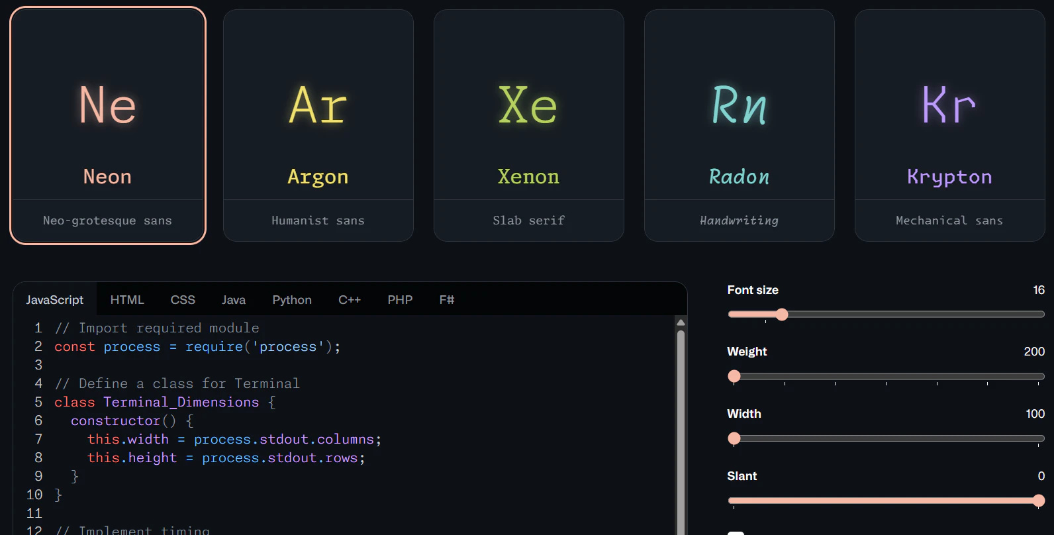This screenshot has width=1054, height=535.
Task: Click the code editor scrollbar up arrow
Action: (x=681, y=322)
